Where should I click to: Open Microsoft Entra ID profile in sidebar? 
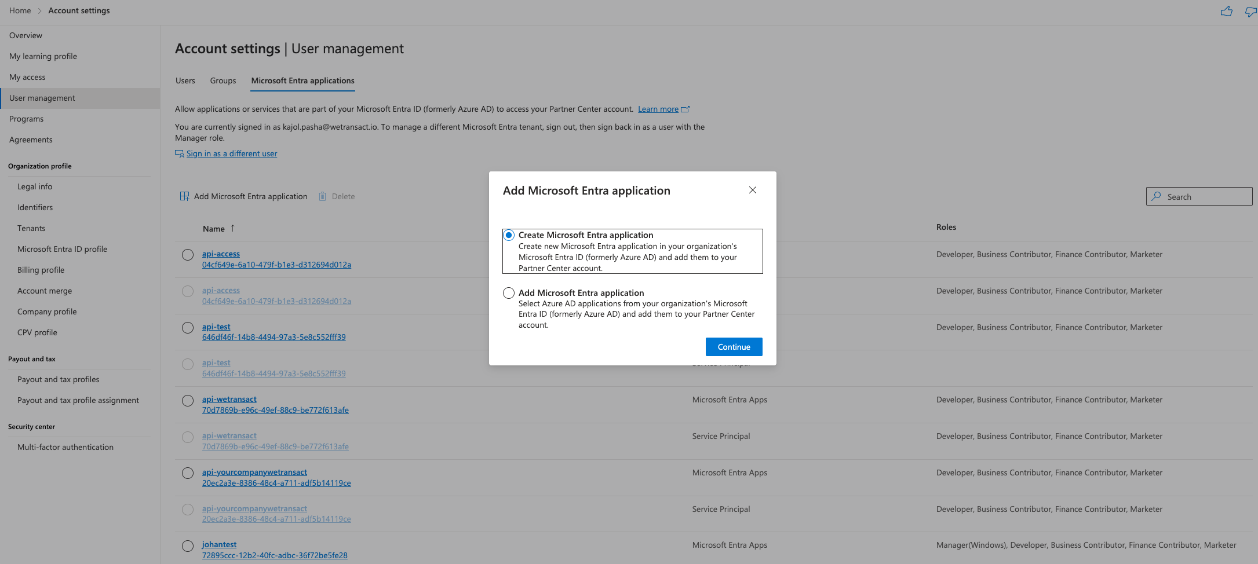(62, 249)
